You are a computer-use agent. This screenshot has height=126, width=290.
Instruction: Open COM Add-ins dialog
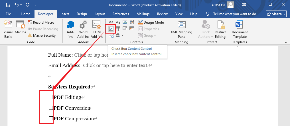click(x=97, y=29)
